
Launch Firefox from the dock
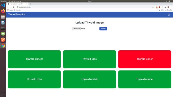[x=3, y=11]
